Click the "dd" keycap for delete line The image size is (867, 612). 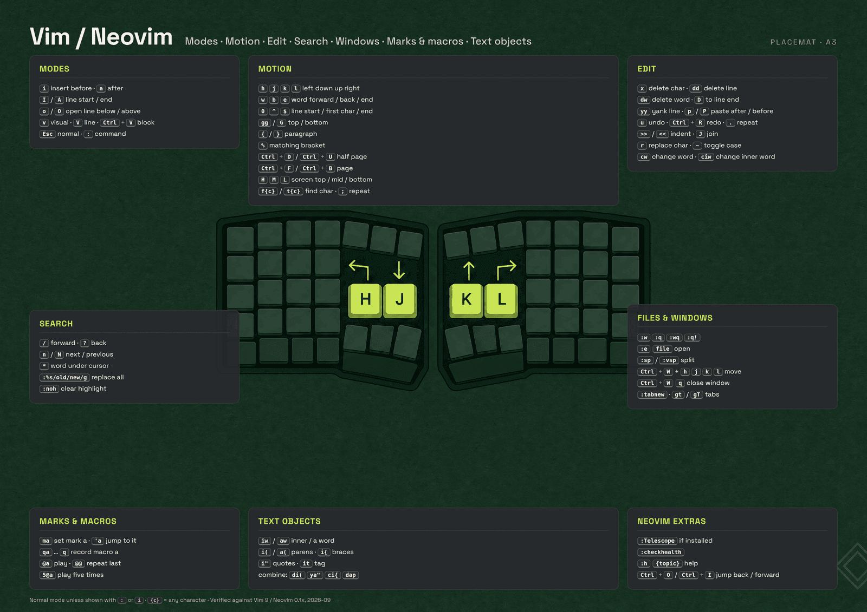pos(696,88)
